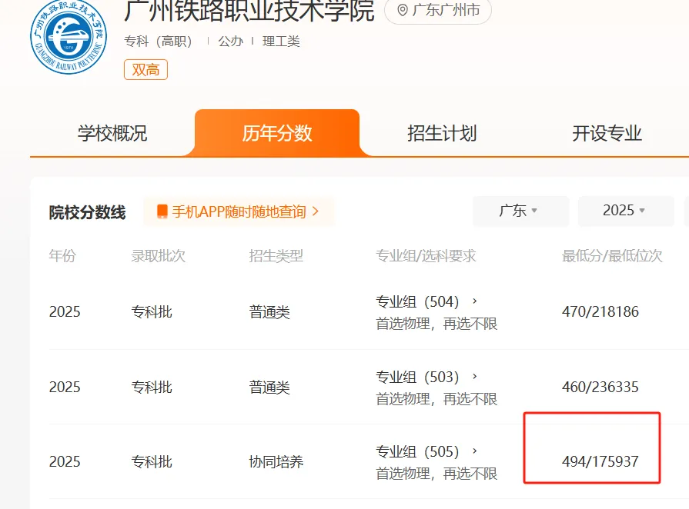The image size is (689, 509).
Task: Click year 2025 in the 494/175937 row
Action: tap(65, 461)
